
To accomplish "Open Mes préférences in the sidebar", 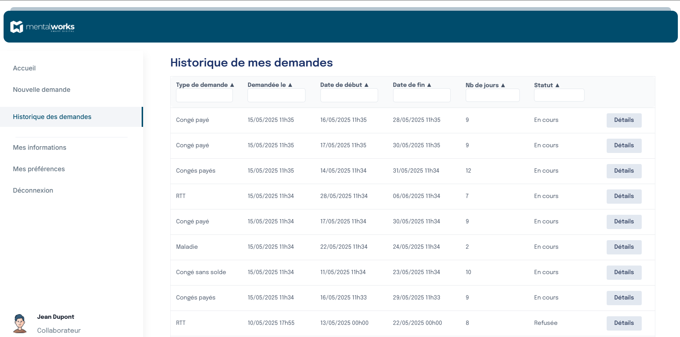I will tap(39, 169).
